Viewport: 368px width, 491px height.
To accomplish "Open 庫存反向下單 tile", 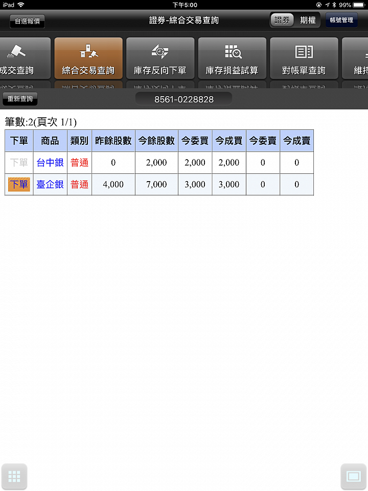I will click(160, 58).
